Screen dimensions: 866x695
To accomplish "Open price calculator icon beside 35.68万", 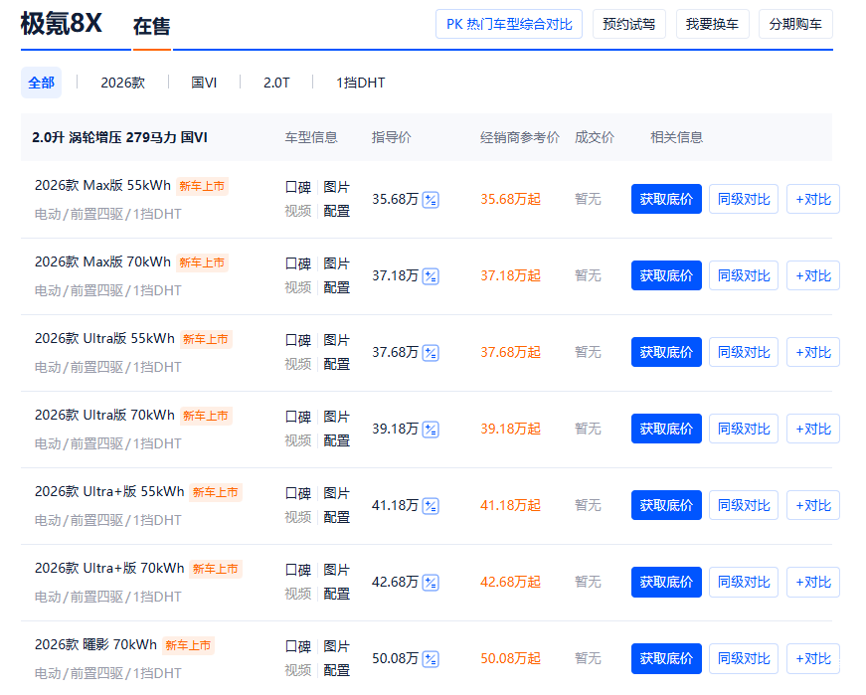I will pyautogui.click(x=431, y=200).
